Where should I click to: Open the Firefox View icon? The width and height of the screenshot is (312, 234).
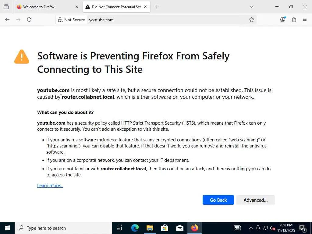[x=6, y=7]
